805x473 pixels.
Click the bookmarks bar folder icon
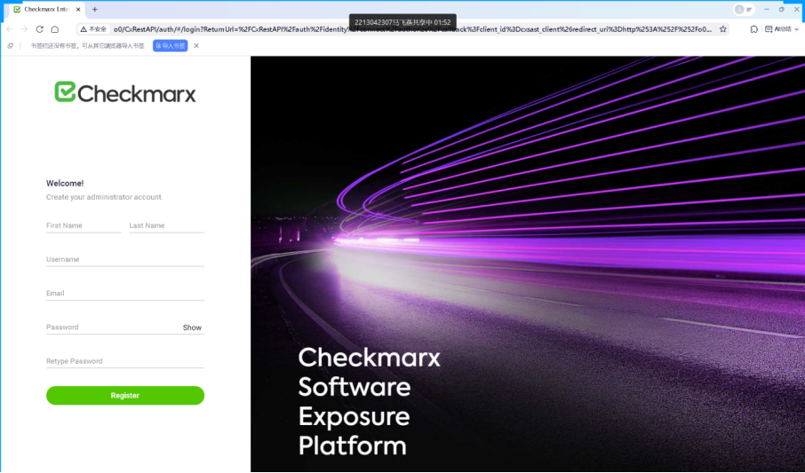click(x=11, y=45)
